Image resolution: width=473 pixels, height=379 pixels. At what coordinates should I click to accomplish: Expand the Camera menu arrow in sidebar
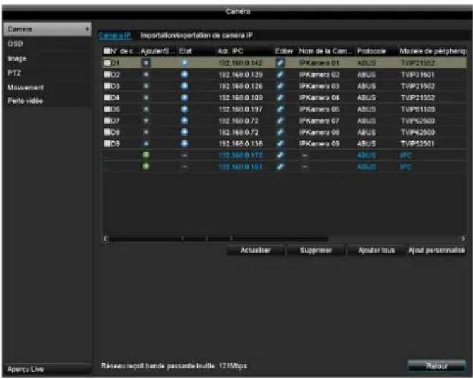click(87, 30)
